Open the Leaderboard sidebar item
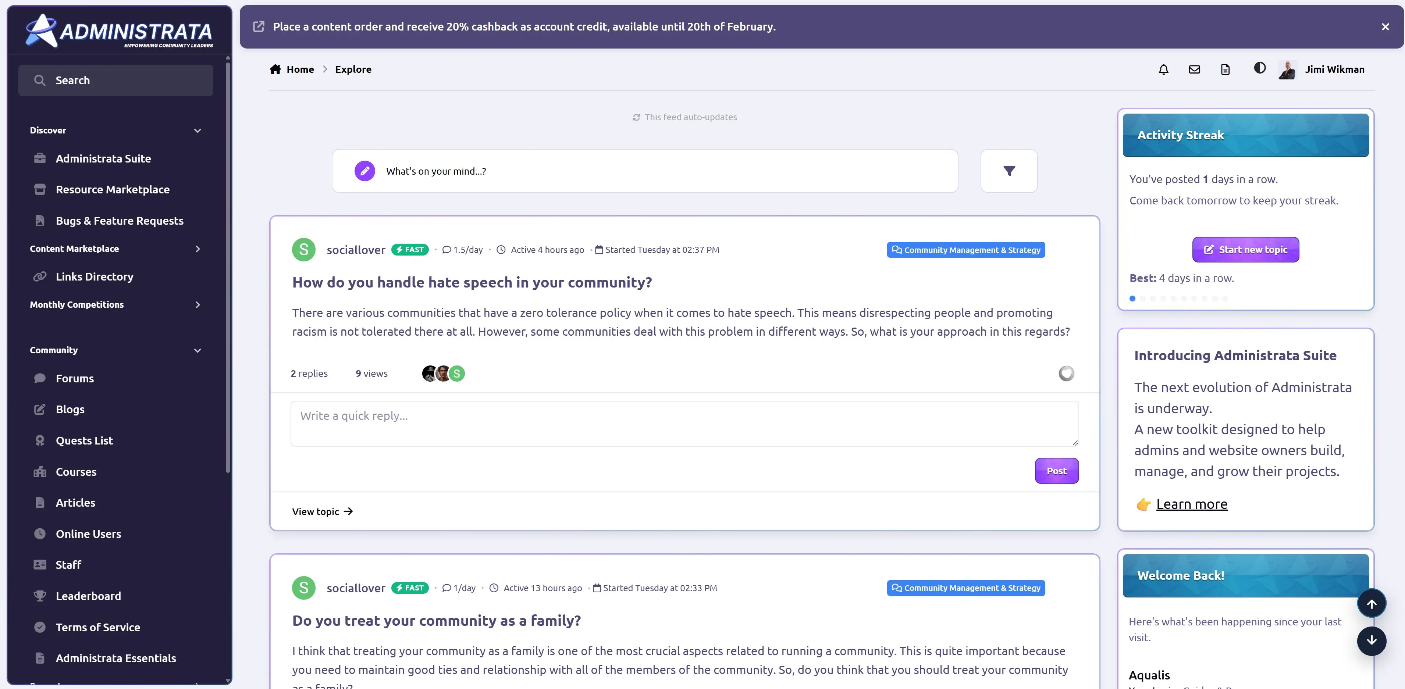The width and height of the screenshot is (1405, 689). click(x=88, y=596)
